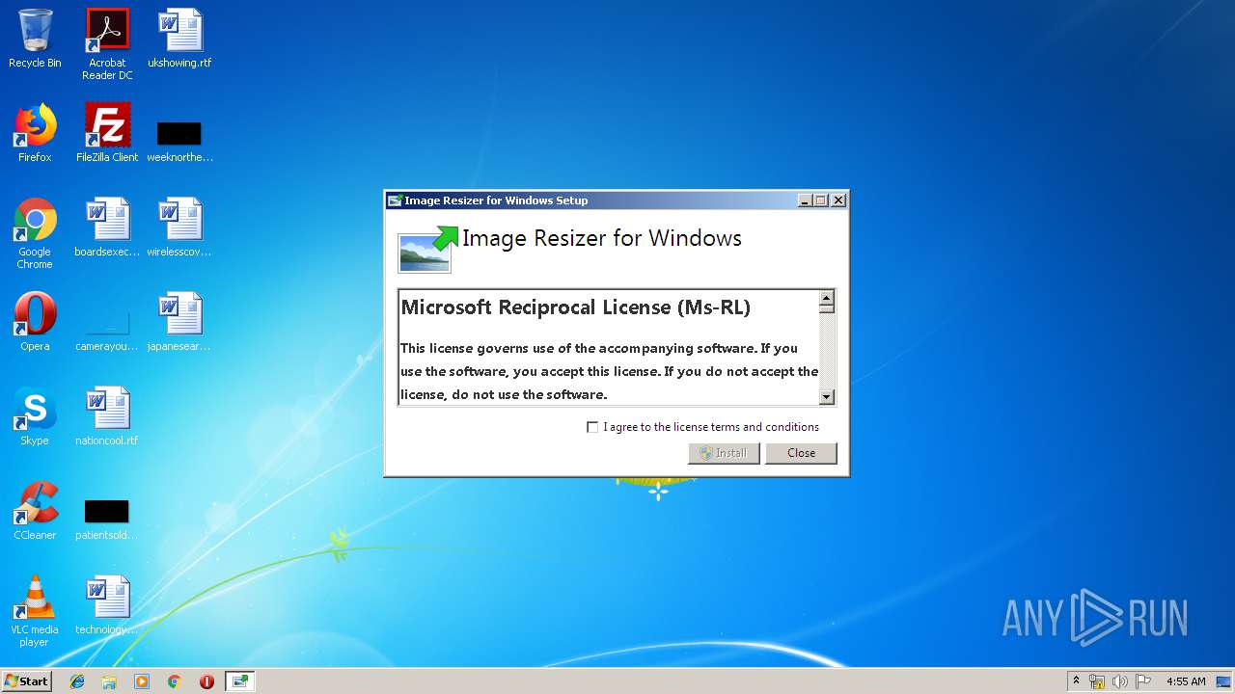
Task: Select the Recycle Bin desktop icon
Action: click(x=35, y=39)
